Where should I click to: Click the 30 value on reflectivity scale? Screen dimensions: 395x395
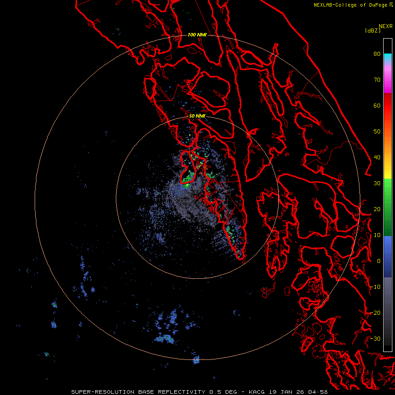(377, 183)
